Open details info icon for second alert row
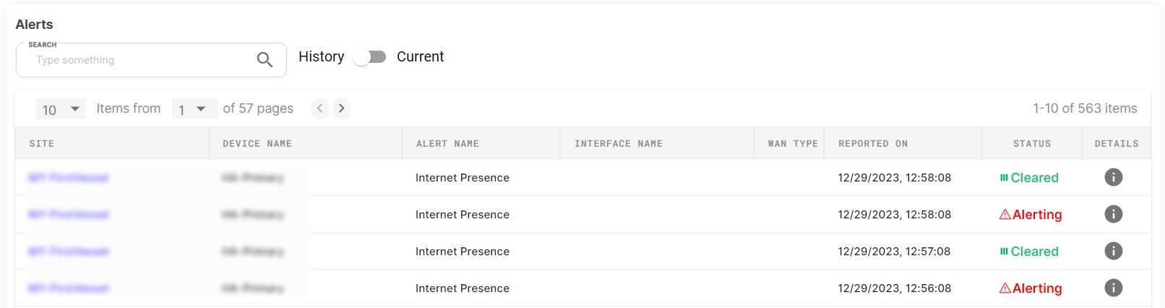Image resolution: width=1165 pixels, height=308 pixels. tap(1113, 214)
